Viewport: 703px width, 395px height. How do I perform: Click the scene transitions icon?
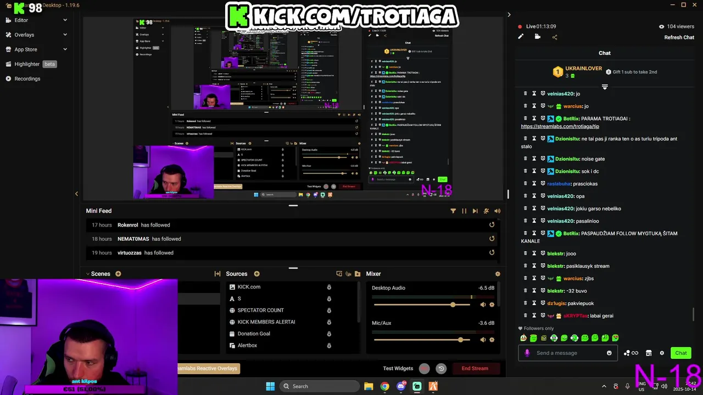[217, 274]
